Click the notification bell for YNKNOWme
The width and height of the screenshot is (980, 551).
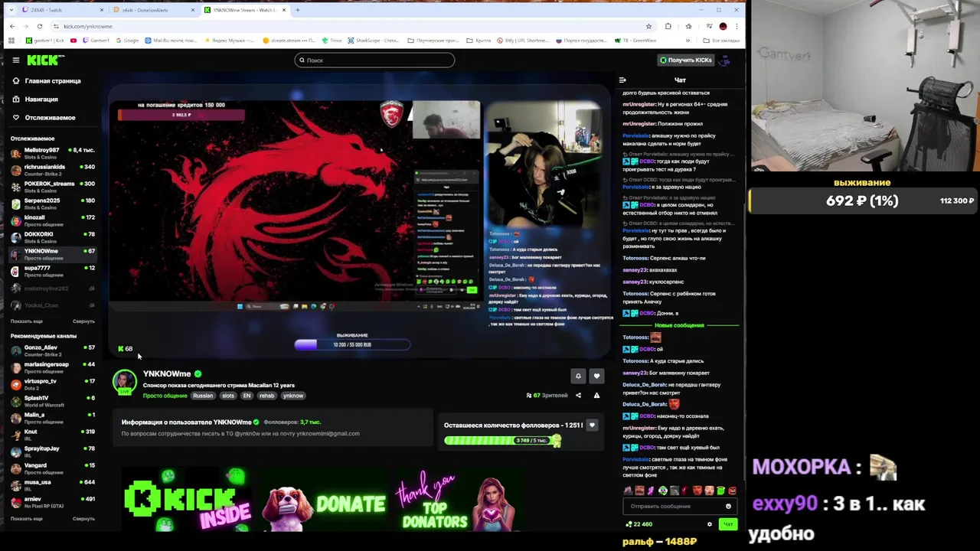(x=578, y=376)
